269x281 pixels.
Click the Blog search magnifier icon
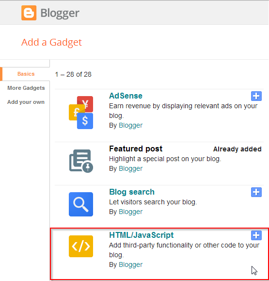tap(81, 204)
